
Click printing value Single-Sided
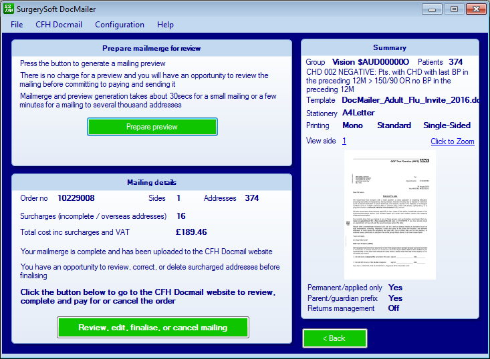click(x=447, y=125)
